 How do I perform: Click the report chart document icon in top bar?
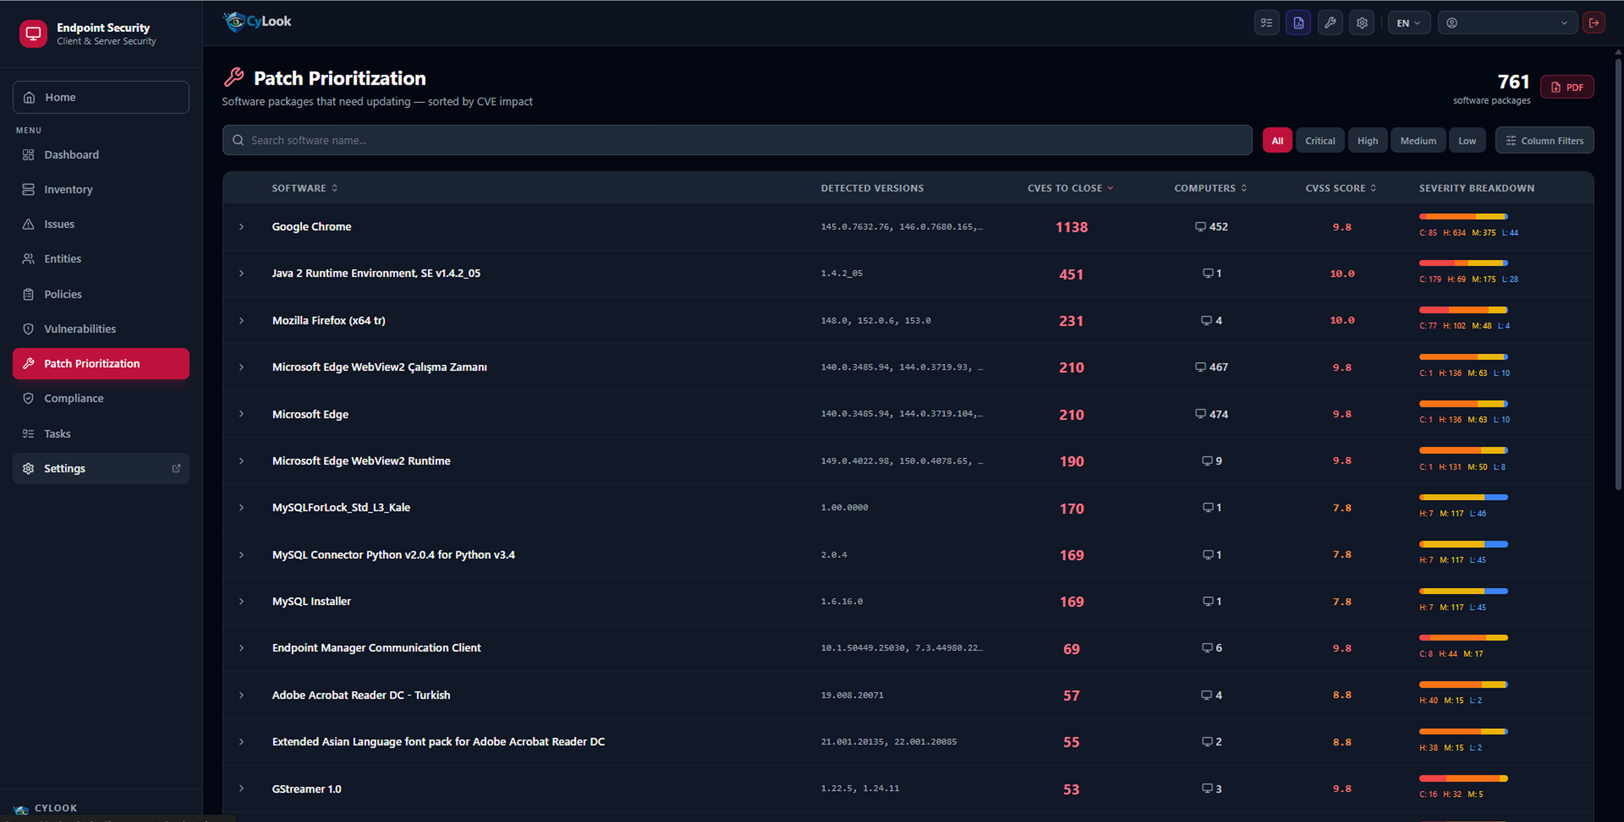pos(1298,23)
